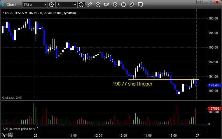This screenshot has width=222, height=139.
Task: Click the 11:00 time axis label
Action: pyautogui.click(x=73, y=136)
